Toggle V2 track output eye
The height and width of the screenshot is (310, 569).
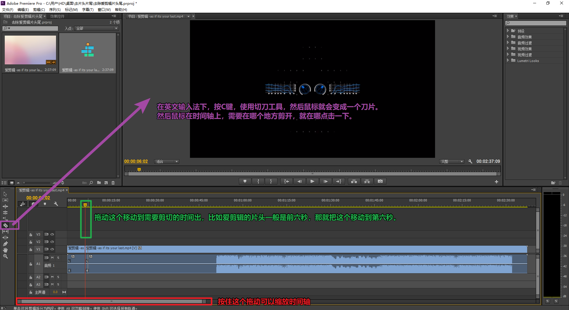point(52,242)
